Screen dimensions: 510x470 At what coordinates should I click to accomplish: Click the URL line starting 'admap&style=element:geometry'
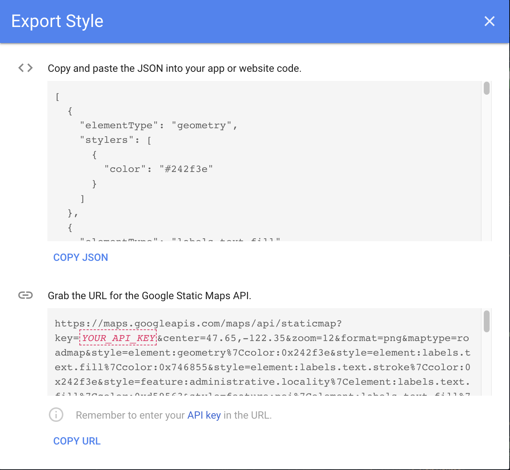[263, 353]
